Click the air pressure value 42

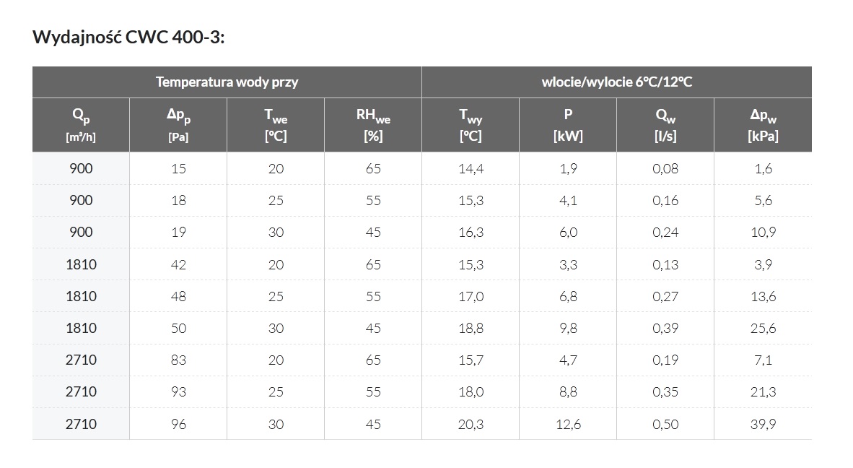tap(178, 264)
